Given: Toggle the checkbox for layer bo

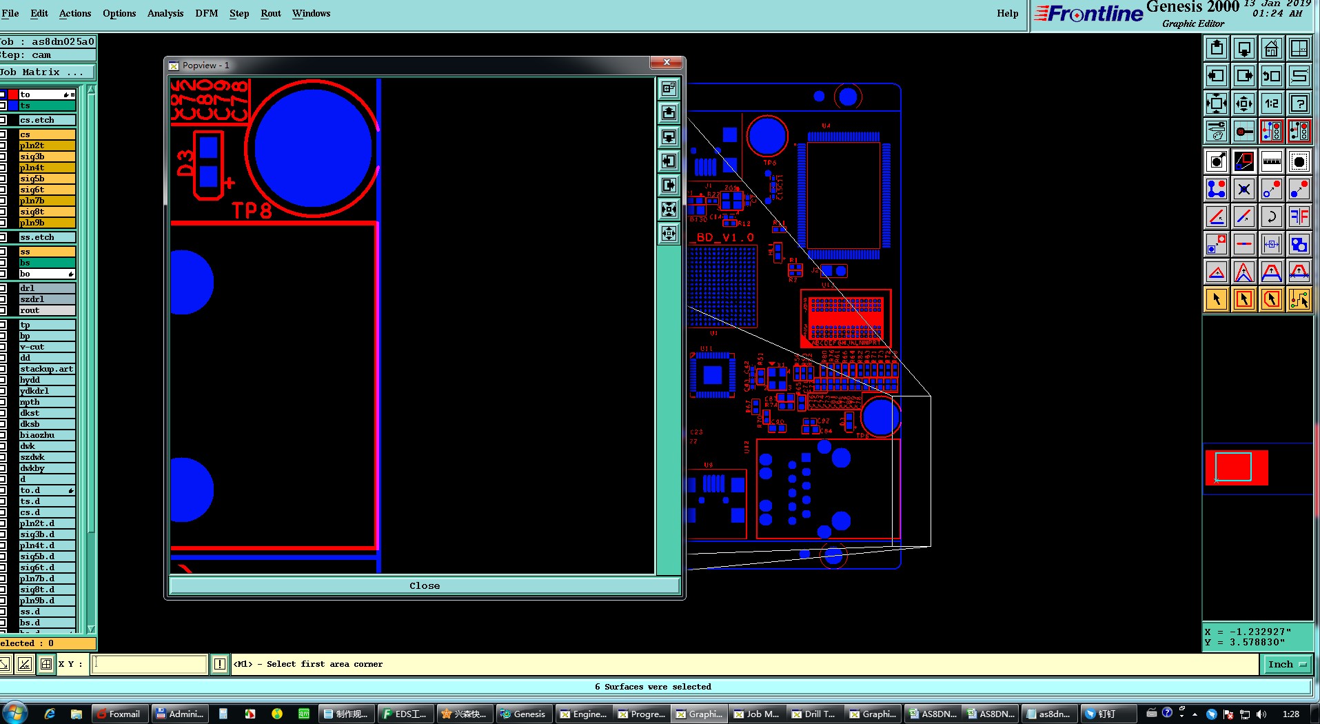Looking at the screenshot, I should coord(3,274).
